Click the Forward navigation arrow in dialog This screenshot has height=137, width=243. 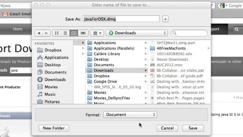(46, 33)
